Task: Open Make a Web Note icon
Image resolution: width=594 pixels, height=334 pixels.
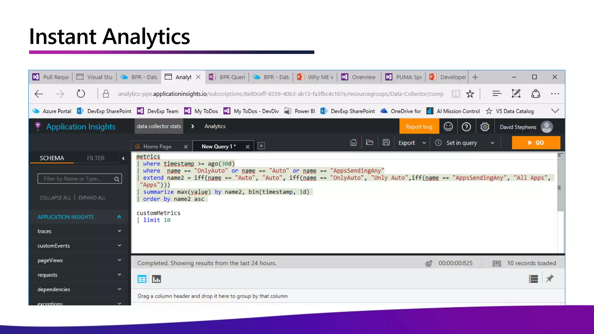Action: point(516,93)
